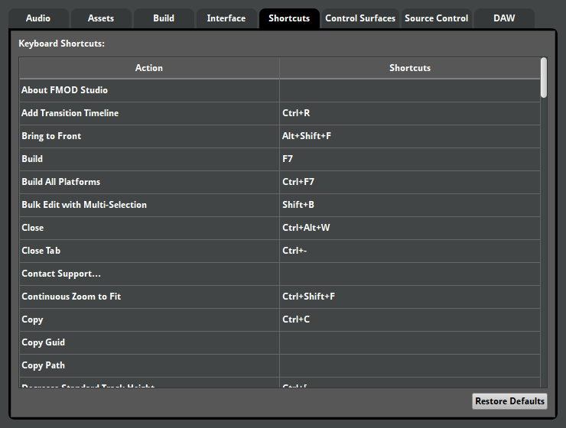Open the Control Surfaces tab
The width and height of the screenshot is (566, 428).
tap(360, 18)
